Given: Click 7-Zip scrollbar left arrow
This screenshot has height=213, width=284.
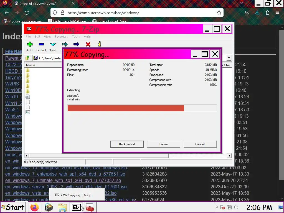Looking at the screenshot, I should [26, 156].
